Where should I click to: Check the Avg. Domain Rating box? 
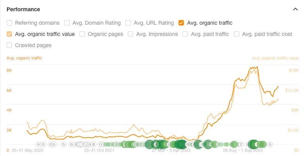pyautogui.click(x=67, y=23)
